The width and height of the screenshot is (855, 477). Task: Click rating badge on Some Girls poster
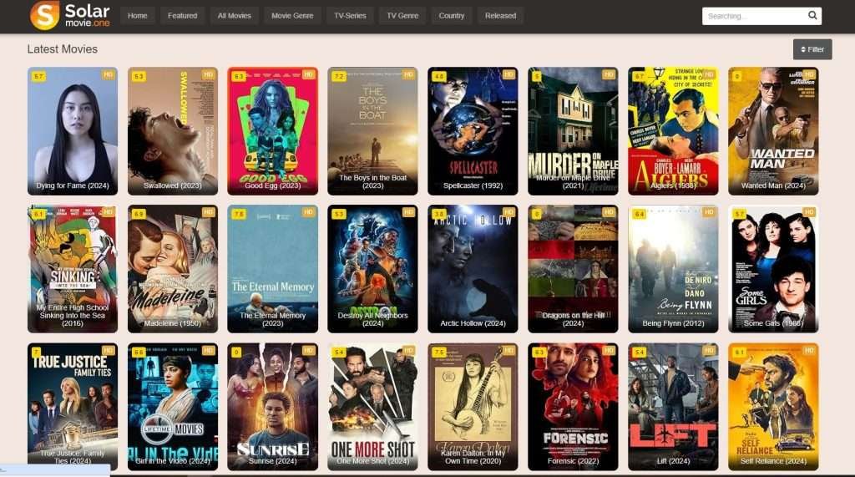point(740,214)
